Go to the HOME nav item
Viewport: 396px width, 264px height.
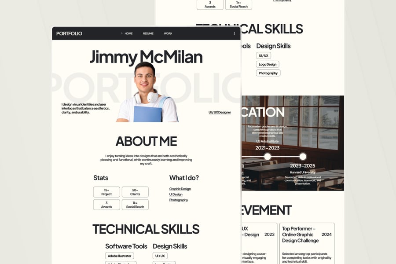(128, 33)
